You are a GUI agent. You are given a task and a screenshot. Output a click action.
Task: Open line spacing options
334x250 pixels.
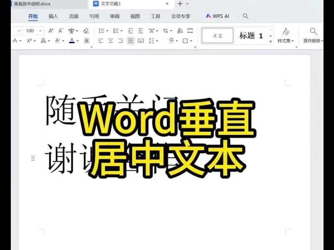click(152, 40)
